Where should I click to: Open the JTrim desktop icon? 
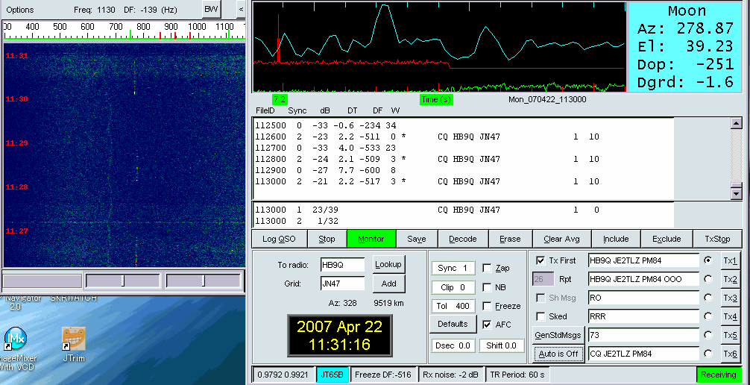pyautogui.click(x=73, y=340)
